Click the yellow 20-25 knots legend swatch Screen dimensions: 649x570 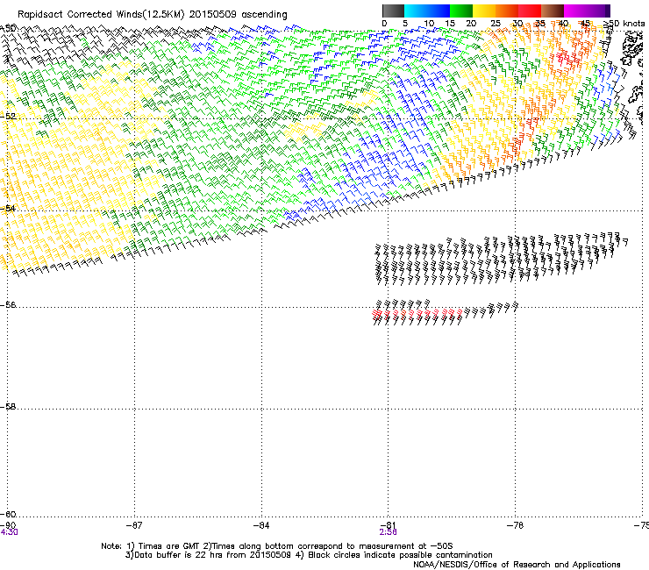(484, 11)
